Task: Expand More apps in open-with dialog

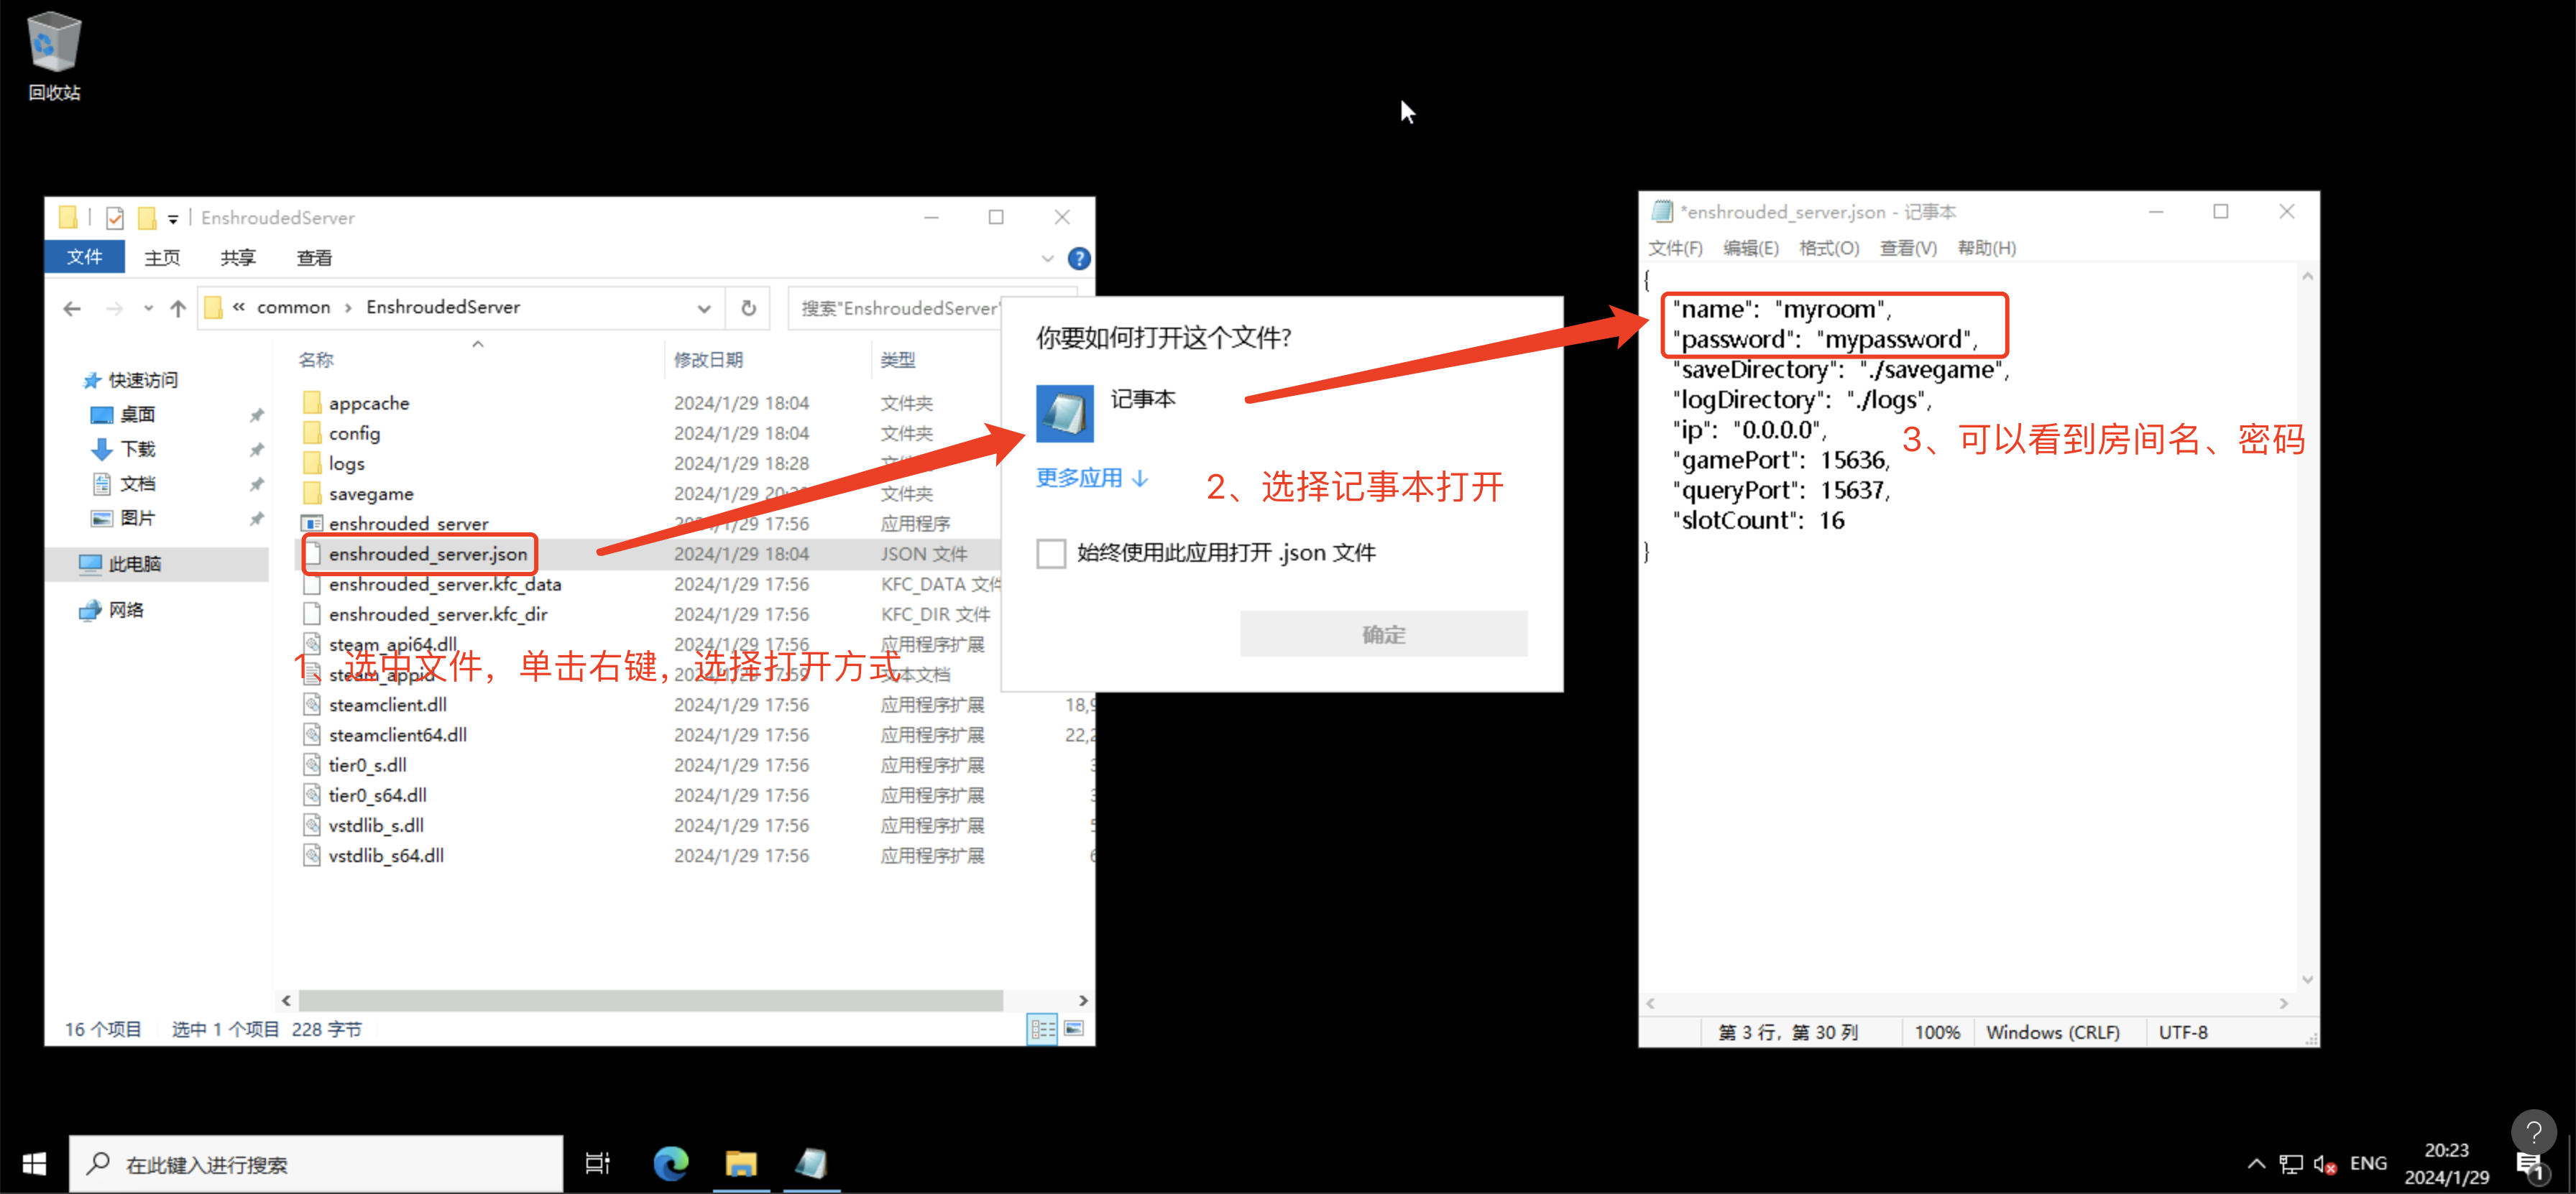Action: [x=1091, y=478]
